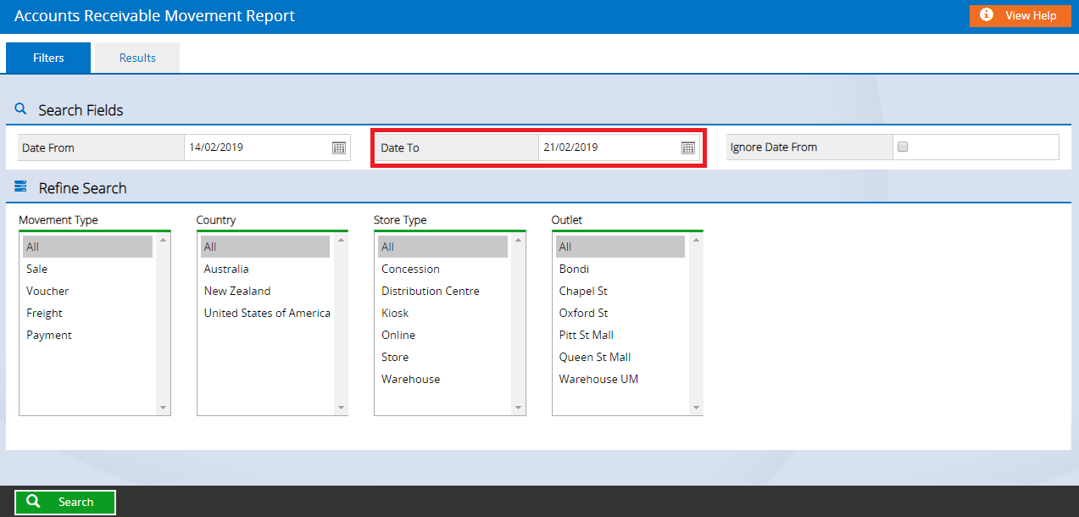
Task: Click Store Type list scroll-up arrow
Action: click(519, 240)
